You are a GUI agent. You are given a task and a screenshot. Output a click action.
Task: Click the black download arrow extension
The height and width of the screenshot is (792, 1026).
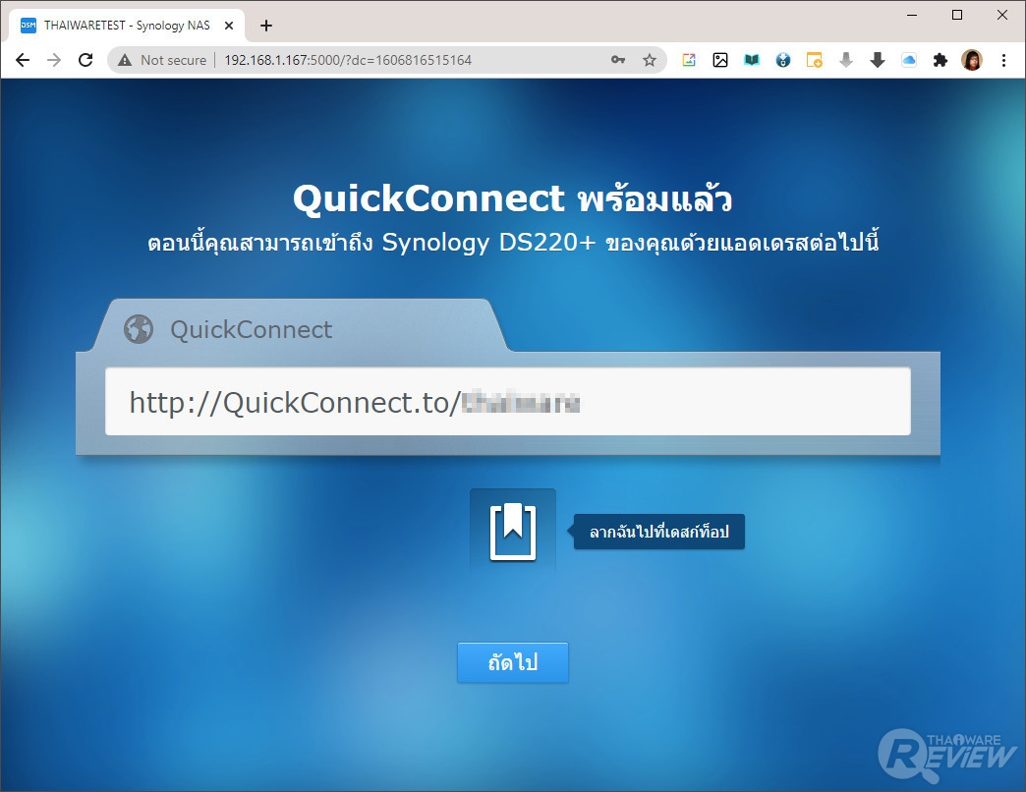(877, 60)
